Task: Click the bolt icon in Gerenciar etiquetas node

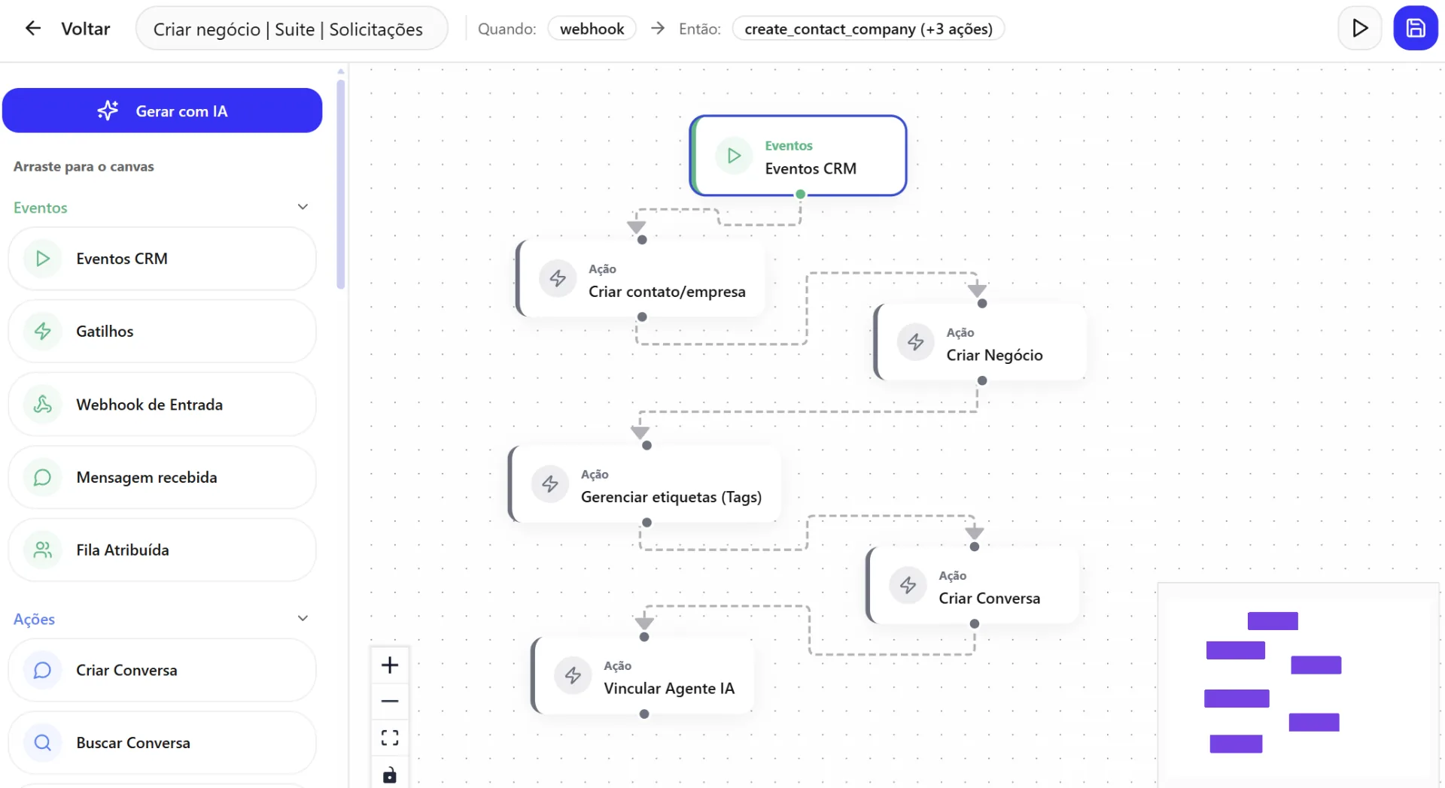Action: tap(550, 484)
